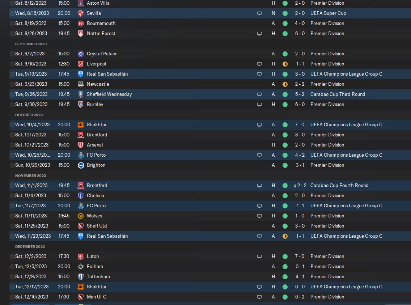Open the Crystal Palace team link
Screen dimensions: 411x305
point(102,54)
